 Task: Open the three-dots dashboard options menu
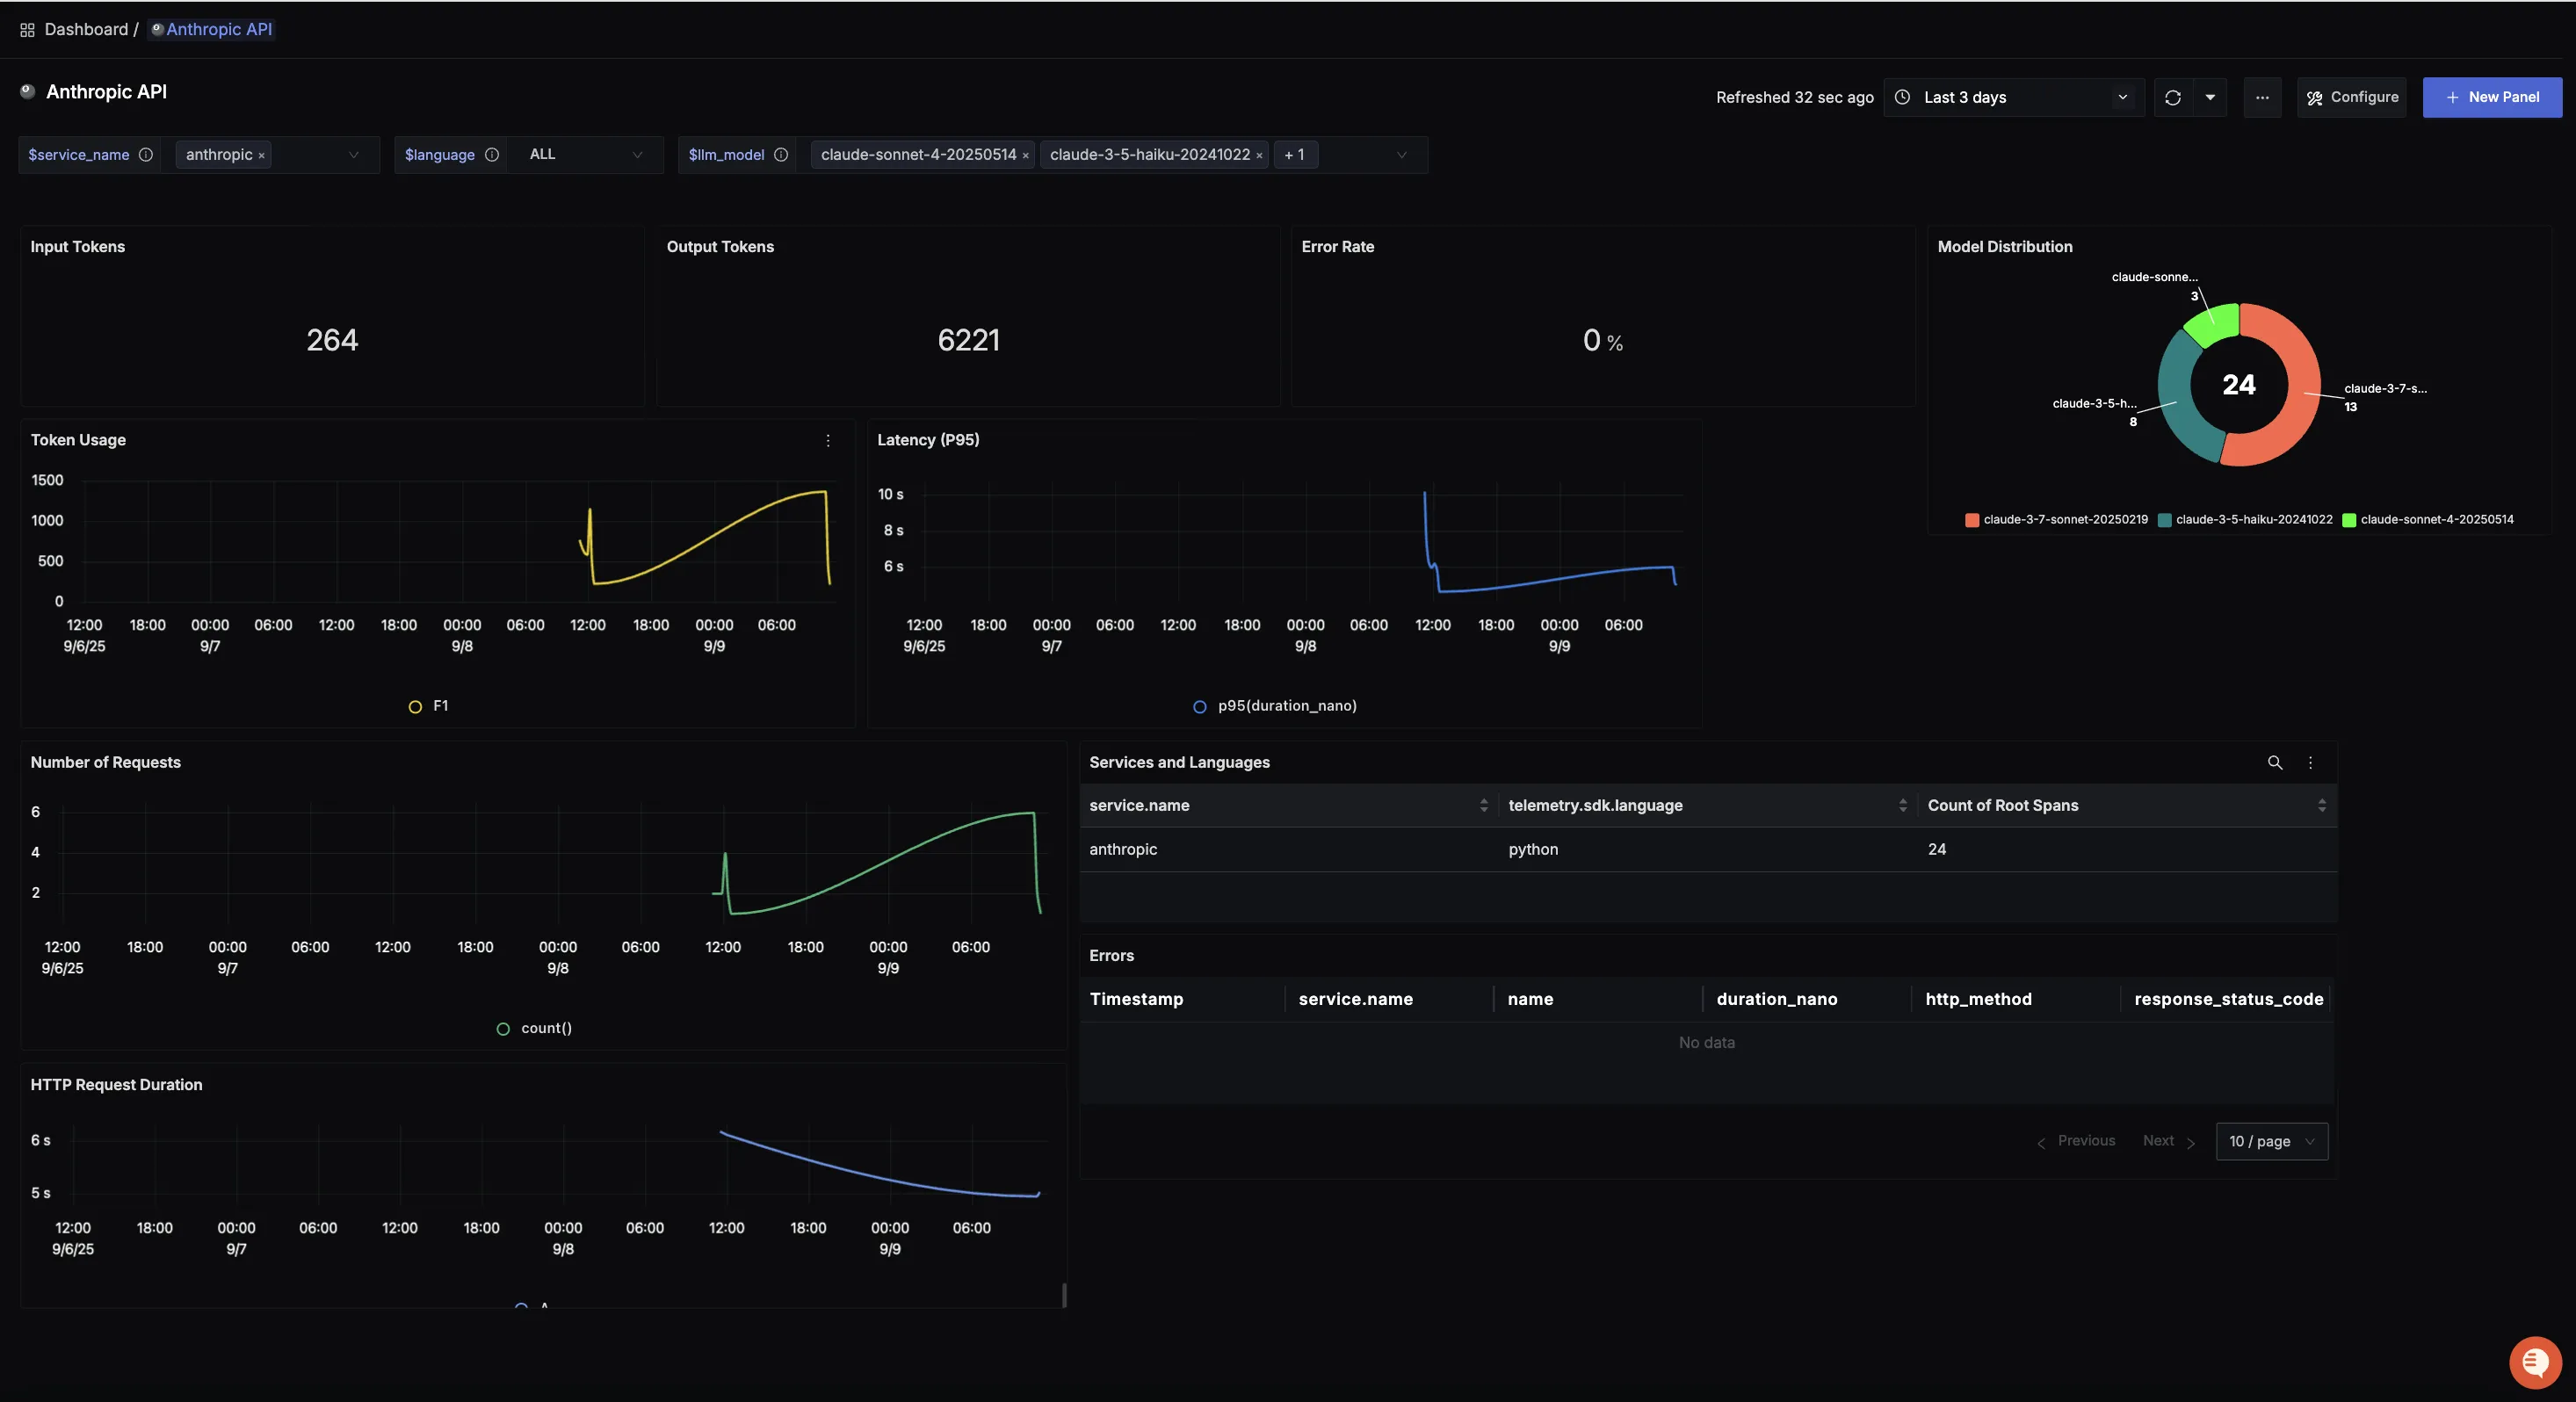[2262, 97]
